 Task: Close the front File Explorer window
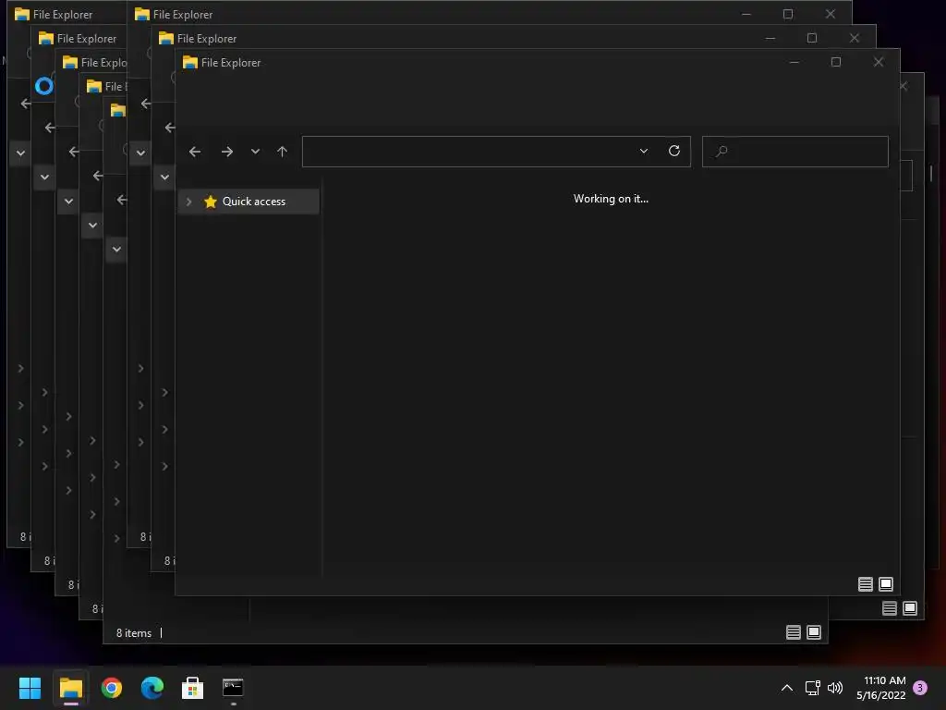click(879, 62)
